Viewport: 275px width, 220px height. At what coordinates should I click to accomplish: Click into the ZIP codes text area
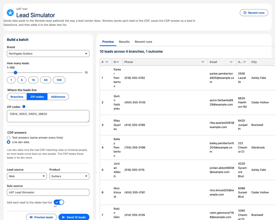(48, 116)
